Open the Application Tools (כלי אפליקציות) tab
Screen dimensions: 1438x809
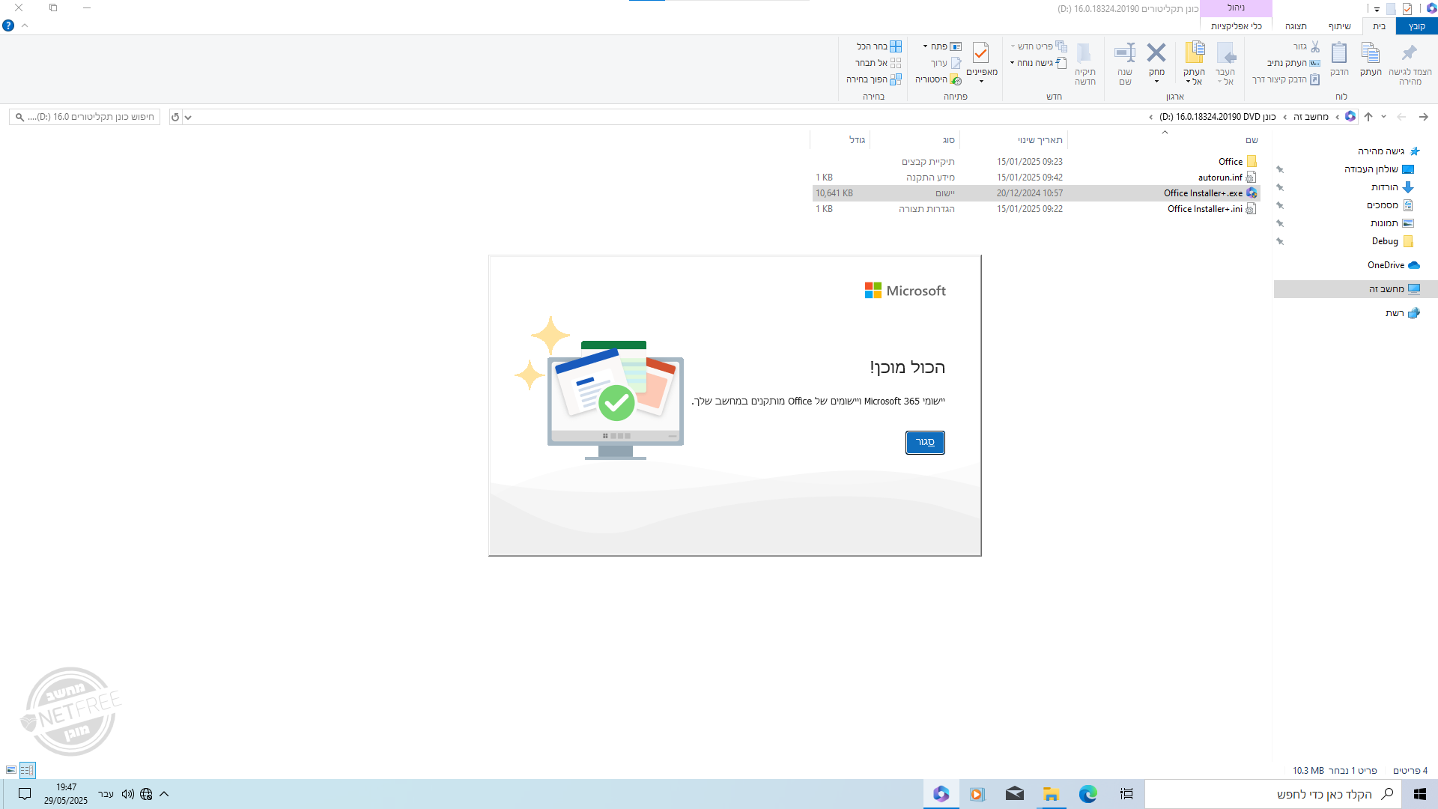click(1237, 26)
